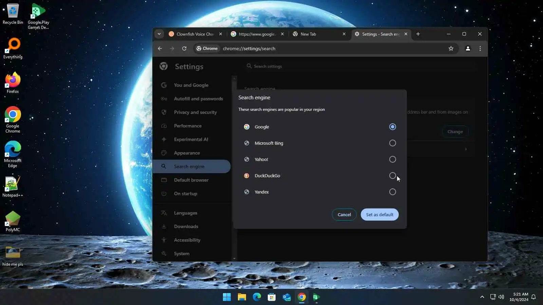
Task: Select the 'hide me pls' desktop folder
Action: [13, 256]
